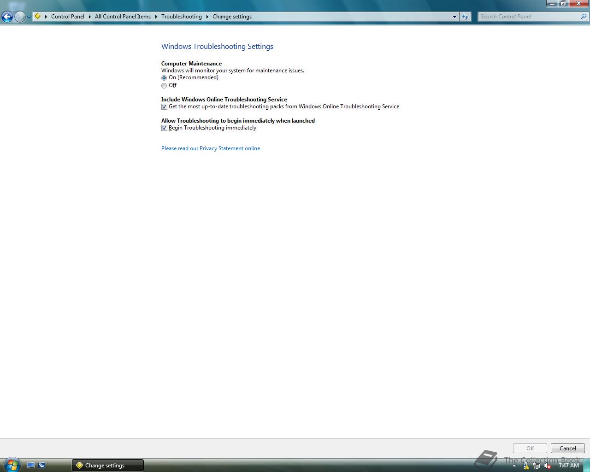Screen dimensions: 590x472
Task: Click the muted volume tray icon
Action: coord(548,466)
